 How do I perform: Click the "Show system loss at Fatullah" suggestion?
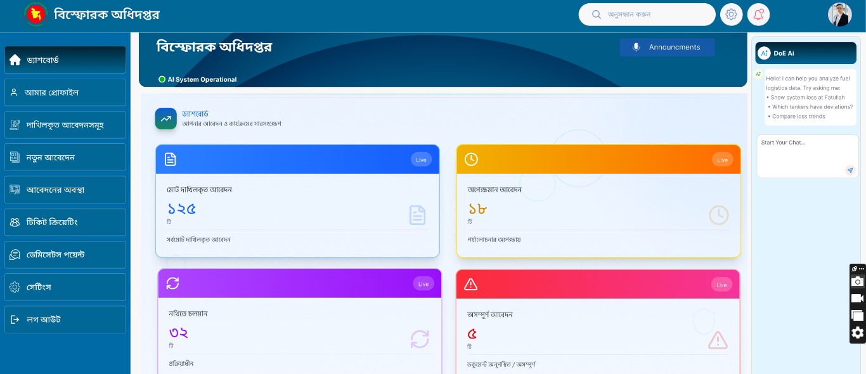pos(808,98)
